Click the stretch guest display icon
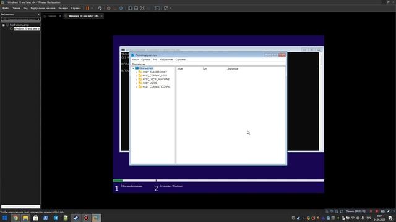The height and width of the screenshot is (222, 396). coord(166,8)
